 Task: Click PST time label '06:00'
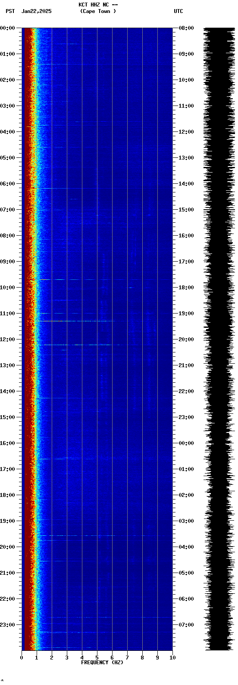click(x=7, y=184)
